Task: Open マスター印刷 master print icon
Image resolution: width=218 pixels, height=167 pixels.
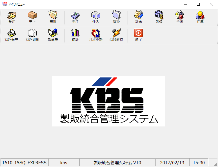Action: click(32, 35)
